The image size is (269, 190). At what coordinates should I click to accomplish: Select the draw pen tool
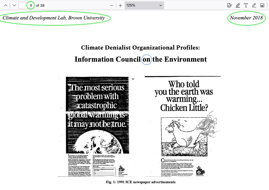254,5
